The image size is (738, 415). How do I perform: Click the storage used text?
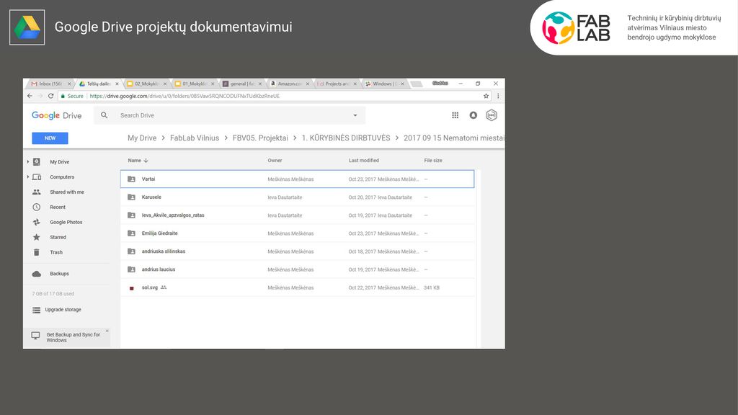pyautogui.click(x=53, y=294)
